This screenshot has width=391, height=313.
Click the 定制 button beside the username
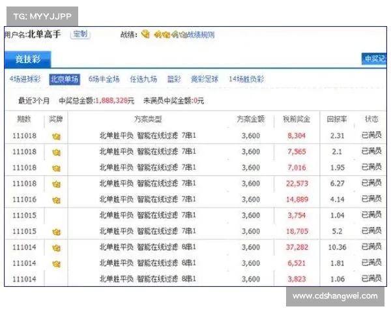click(x=80, y=34)
